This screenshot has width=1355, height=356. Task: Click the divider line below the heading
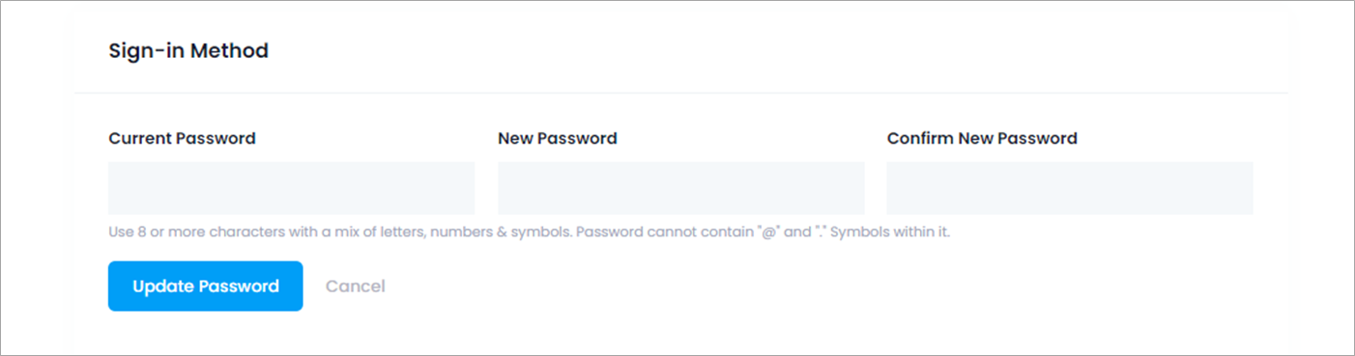(681, 94)
